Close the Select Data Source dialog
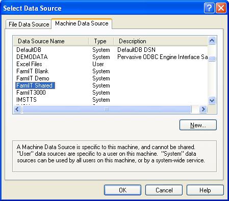This screenshot has width=229, height=201. click(x=221, y=8)
